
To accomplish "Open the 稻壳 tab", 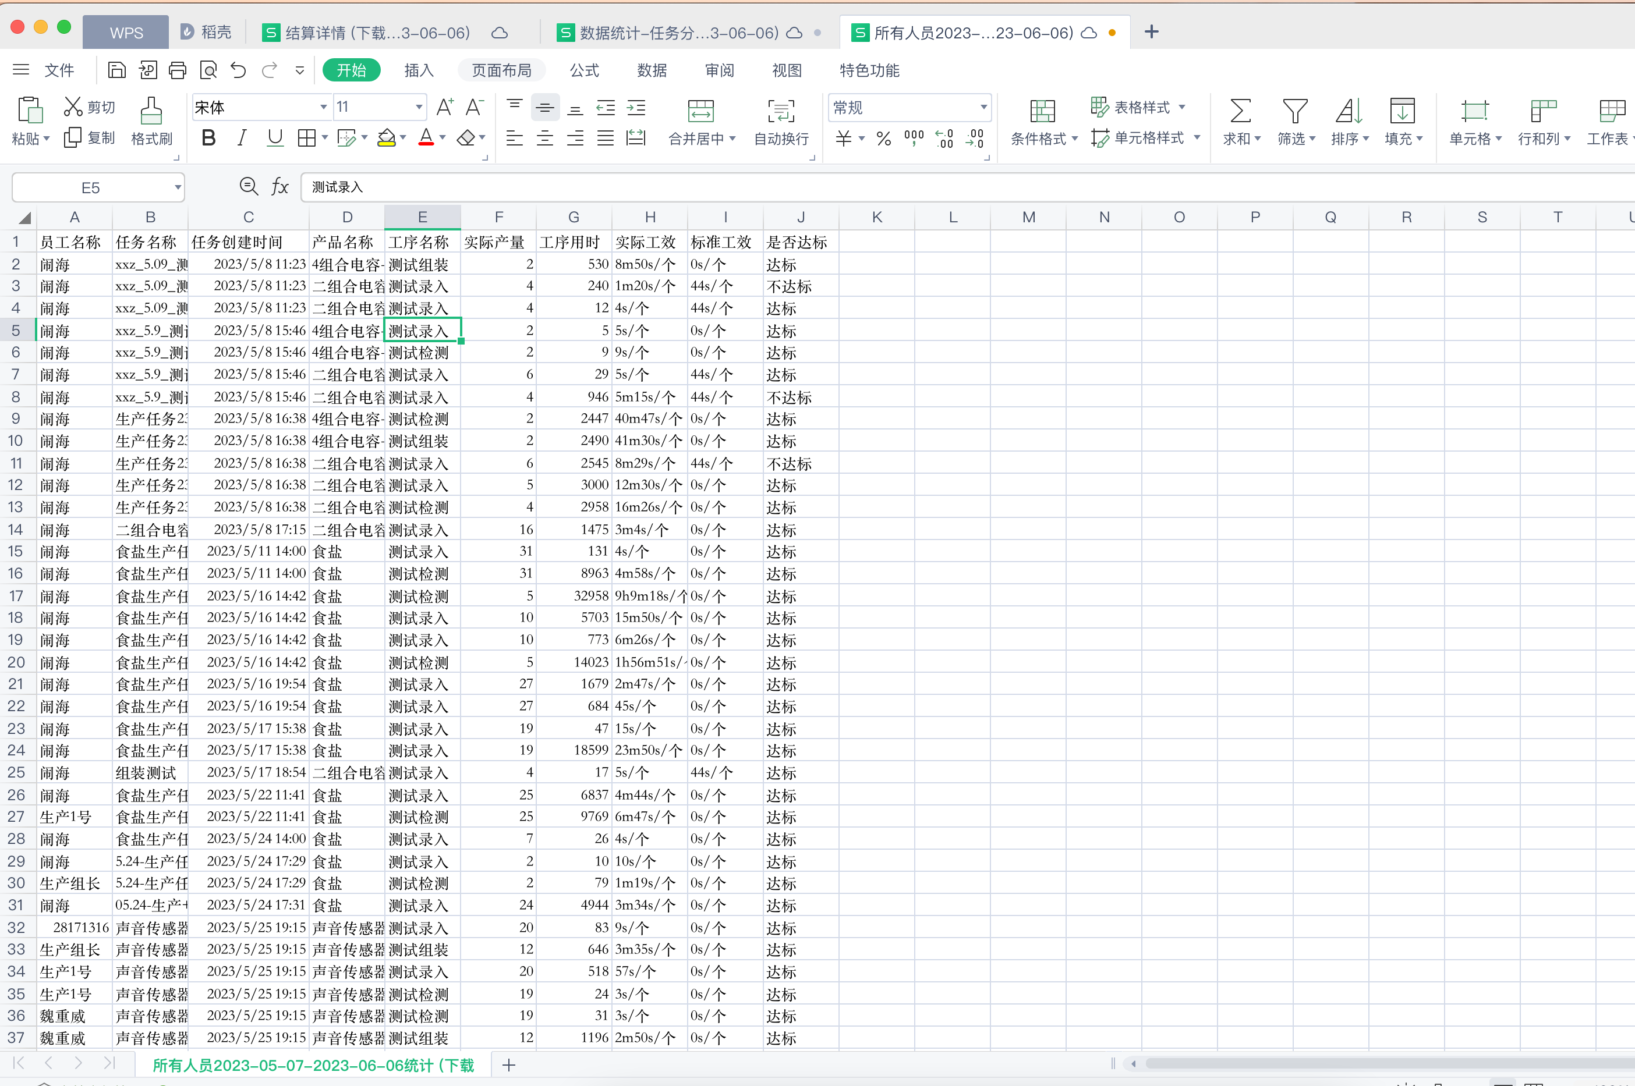I will tap(206, 32).
